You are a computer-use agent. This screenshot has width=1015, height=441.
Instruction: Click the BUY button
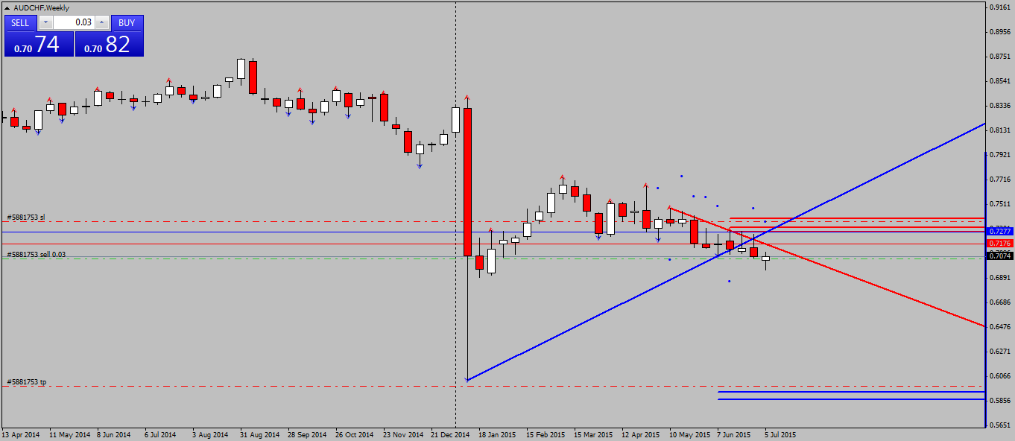click(127, 22)
